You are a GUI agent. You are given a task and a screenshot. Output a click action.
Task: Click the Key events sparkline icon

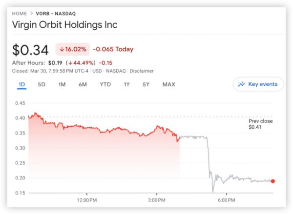pyautogui.click(x=241, y=84)
